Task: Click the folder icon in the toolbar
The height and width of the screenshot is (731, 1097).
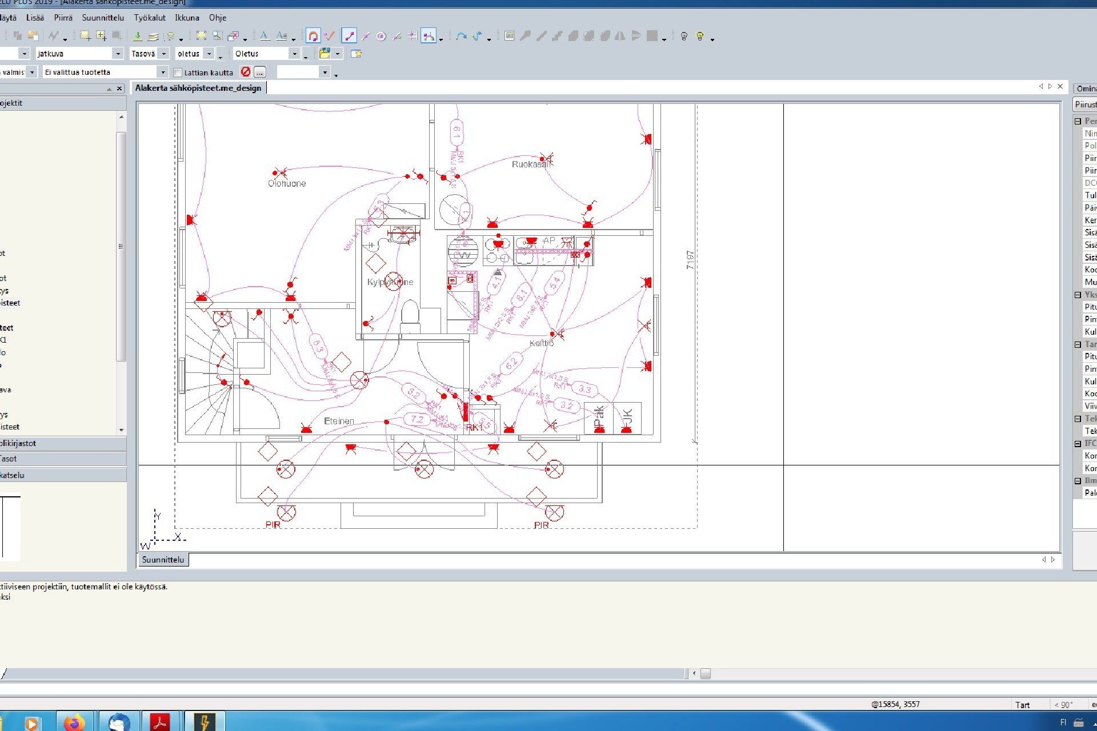Action: [325, 54]
